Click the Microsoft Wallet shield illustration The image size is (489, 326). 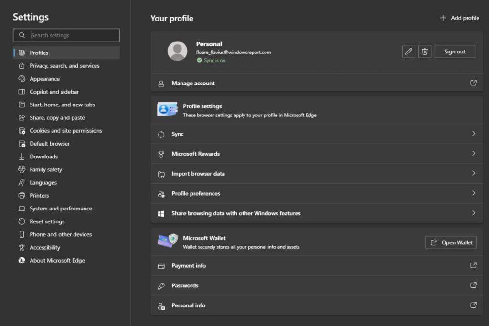pos(168,241)
